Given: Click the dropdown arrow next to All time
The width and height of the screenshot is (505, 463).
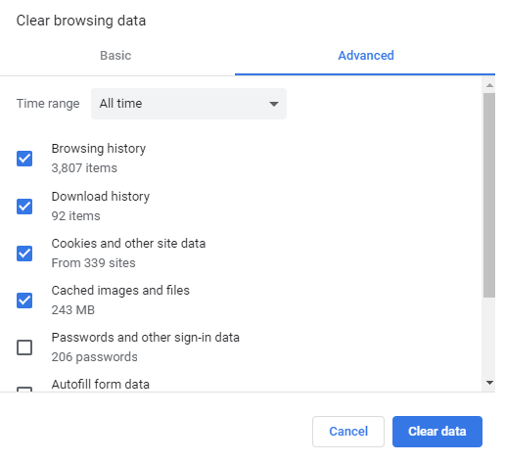Looking at the screenshot, I should pos(274,104).
